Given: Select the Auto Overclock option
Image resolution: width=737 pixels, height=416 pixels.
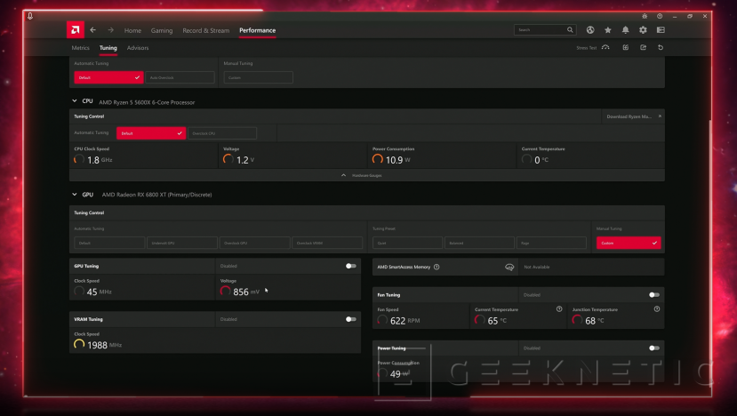Looking at the screenshot, I should tap(180, 77).
